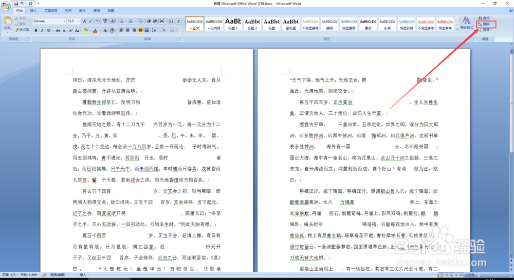This screenshot has height=280, width=514.
Task: Open the line spacing dropdown
Action: click(155, 30)
